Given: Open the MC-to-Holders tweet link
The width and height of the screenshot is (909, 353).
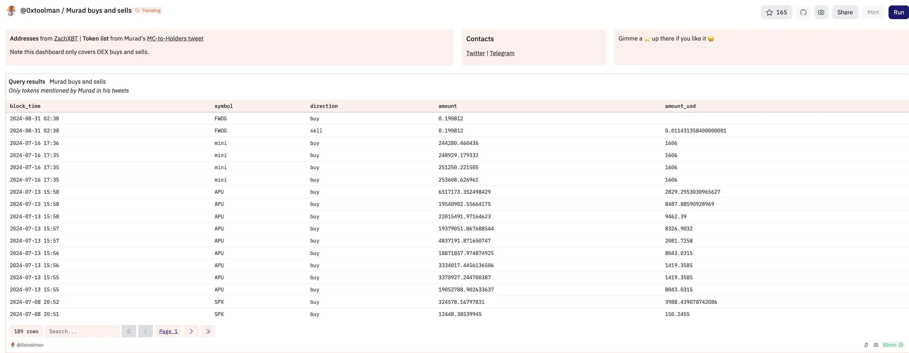Looking at the screenshot, I should coord(175,38).
